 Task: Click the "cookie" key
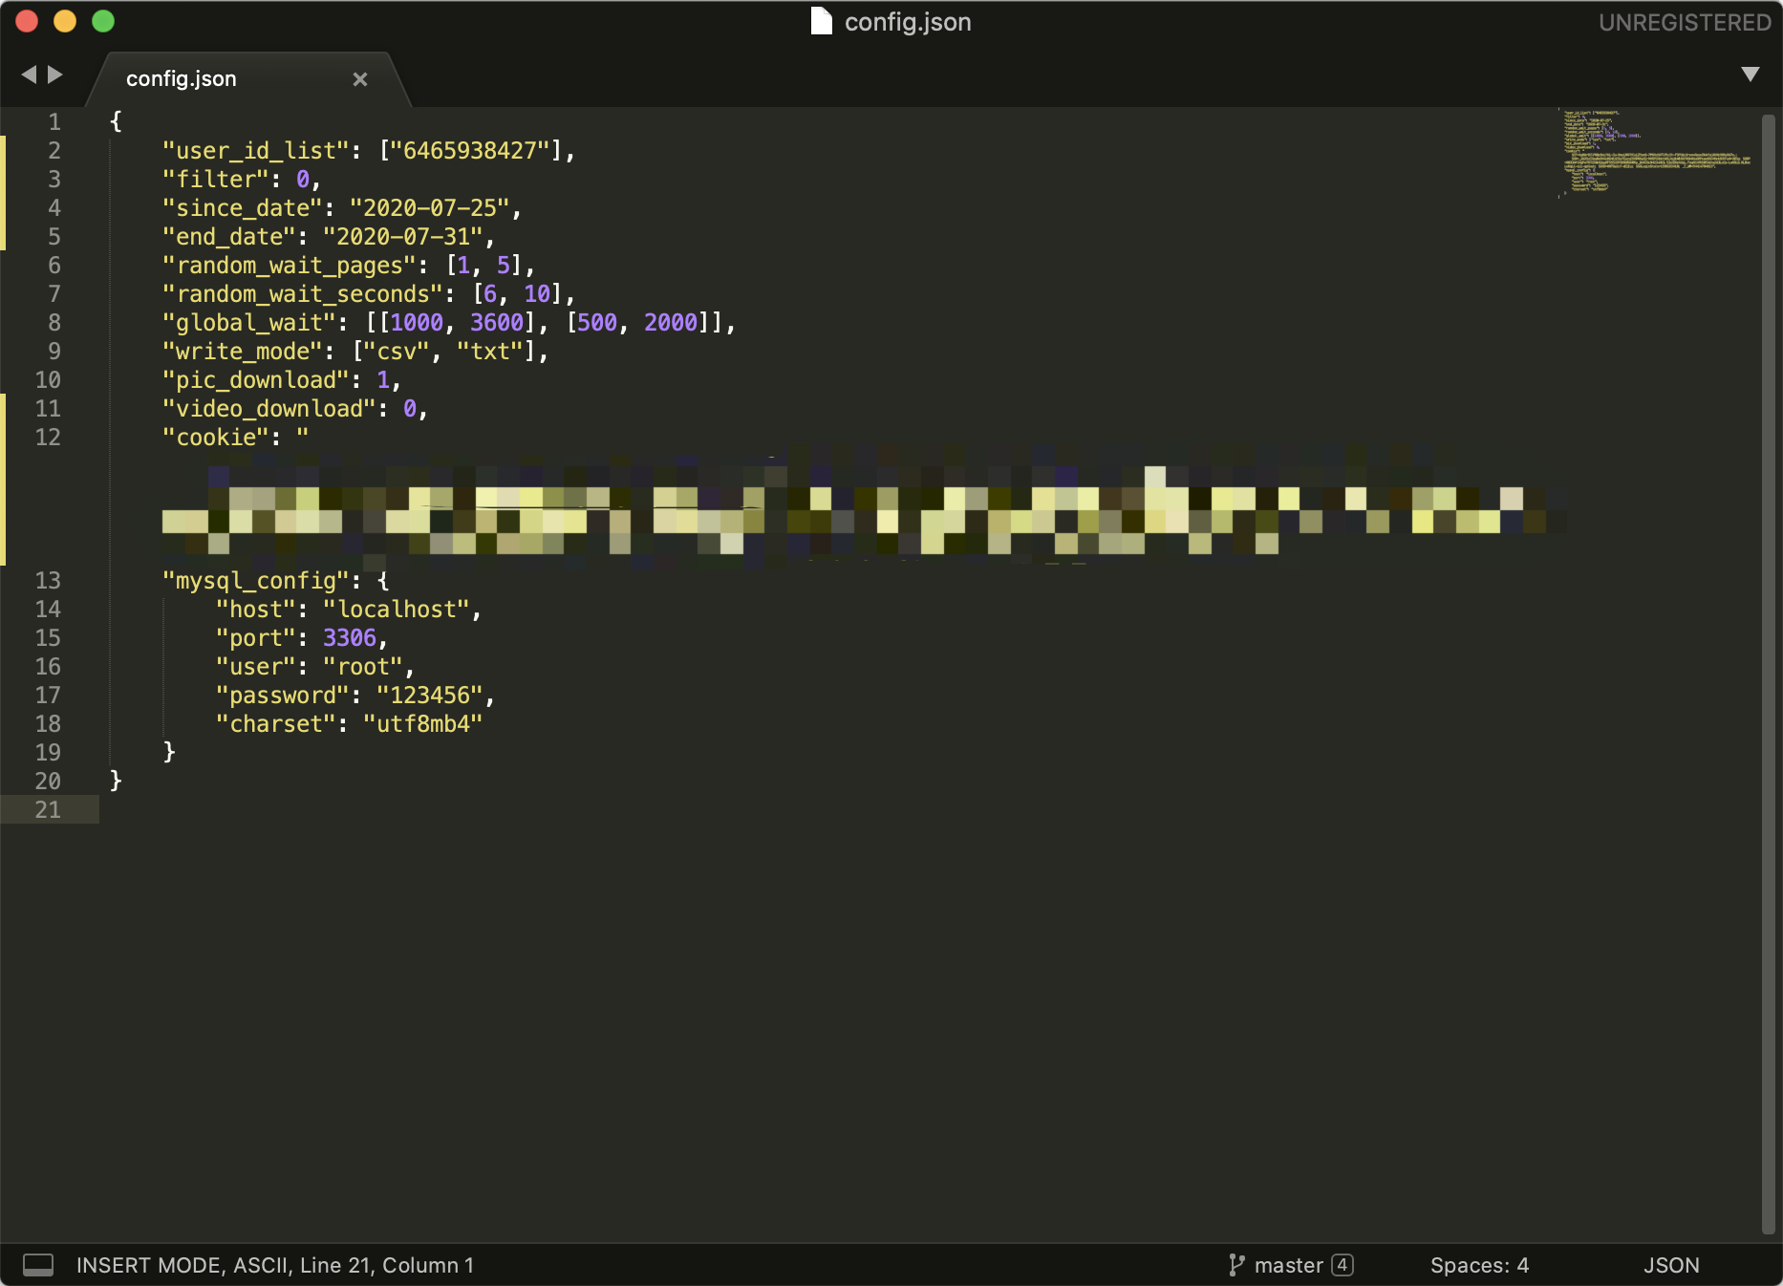point(215,438)
